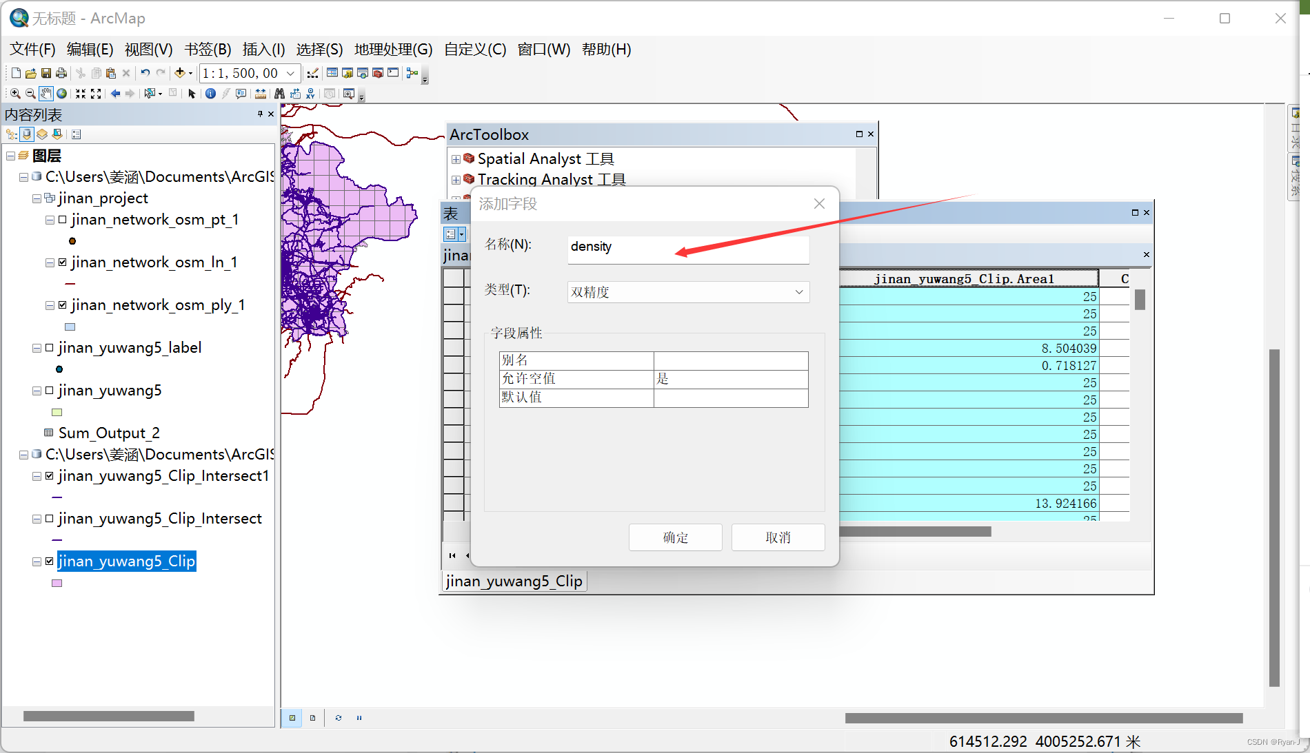Undo the last action
The height and width of the screenshot is (753, 1310).
(145, 73)
